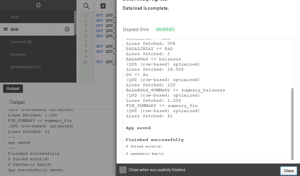
Task: Open search in script editor
Action: click(86, 6)
